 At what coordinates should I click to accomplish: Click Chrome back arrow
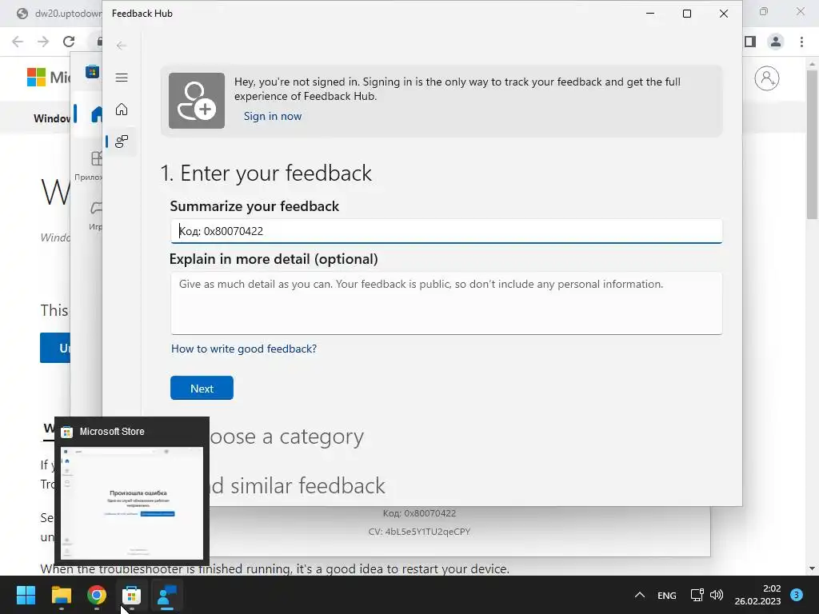(18, 42)
